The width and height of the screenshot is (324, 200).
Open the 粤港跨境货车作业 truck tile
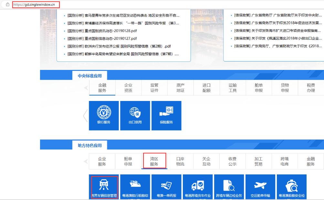coord(198,187)
